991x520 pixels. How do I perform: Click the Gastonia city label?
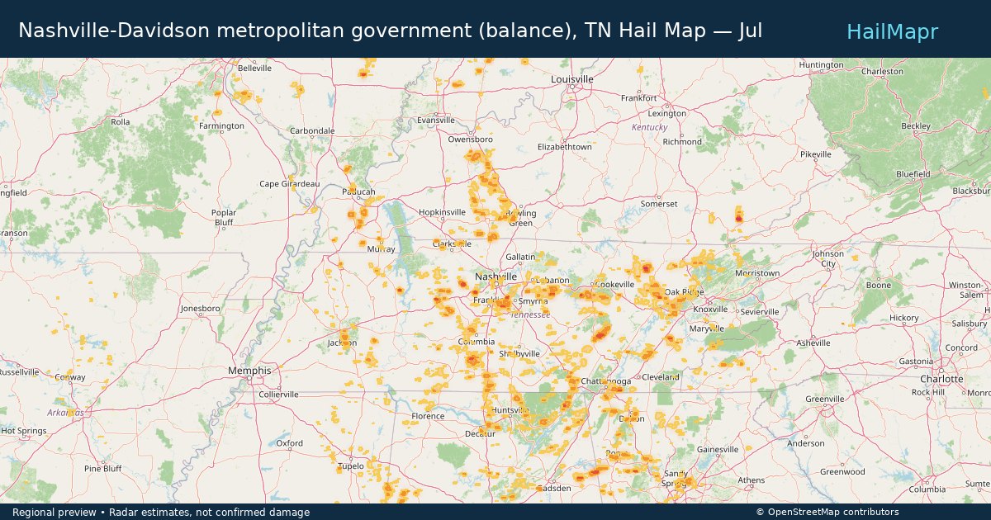coord(916,362)
